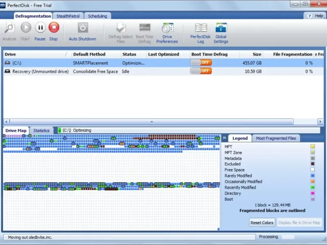Change the Directory color swatch
This screenshot has height=245, width=327.
tap(312, 193)
